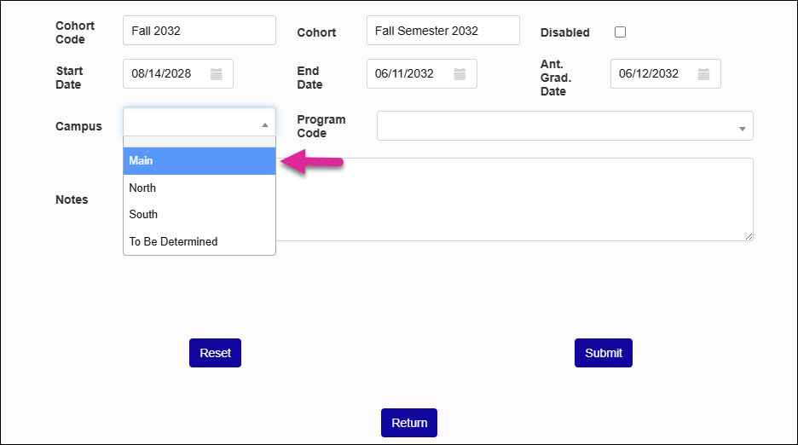Choose South campus option
798x445 pixels.
tap(199, 214)
